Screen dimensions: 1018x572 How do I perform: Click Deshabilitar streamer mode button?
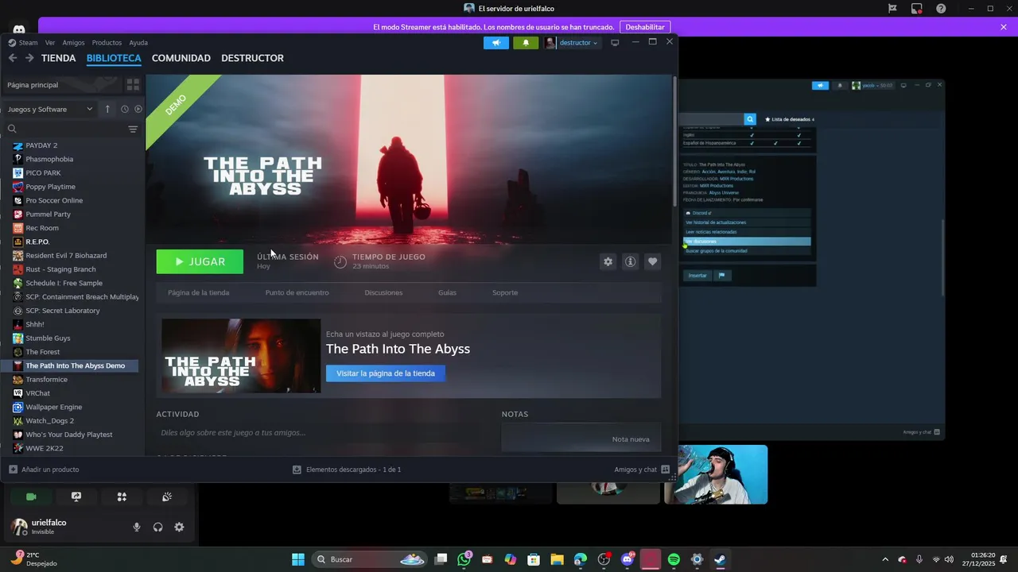pos(645,27)
